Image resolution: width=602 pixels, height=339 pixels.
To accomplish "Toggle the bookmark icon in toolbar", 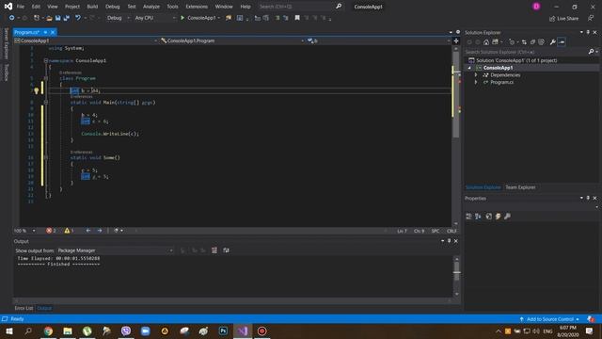I will pyautogui.click(x=297, y=18).
